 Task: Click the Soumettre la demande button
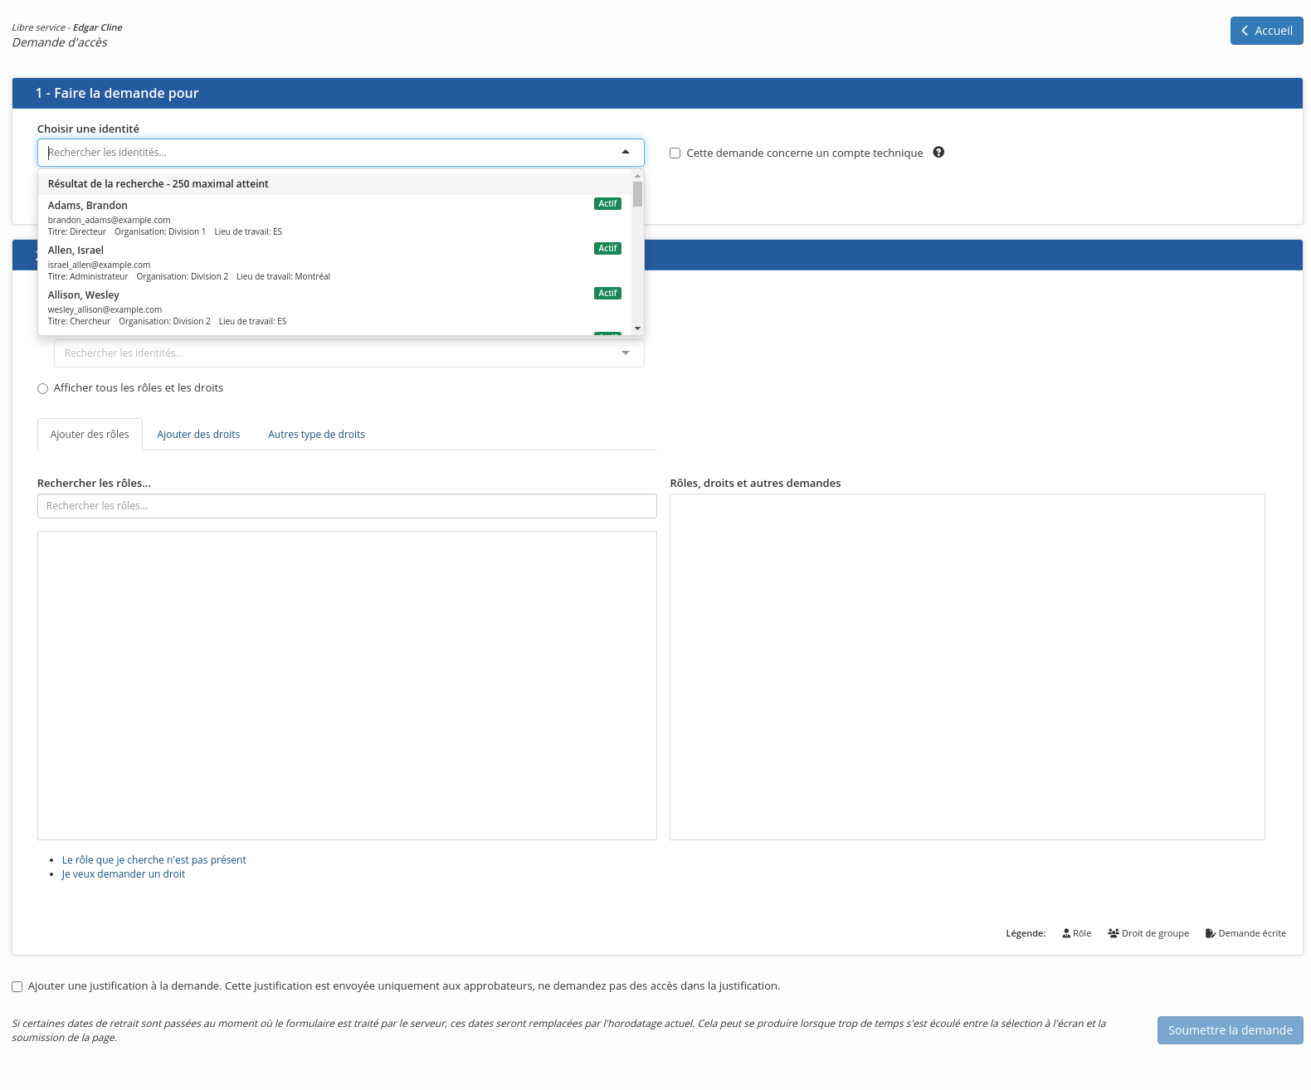(x=1230, y=1030)
